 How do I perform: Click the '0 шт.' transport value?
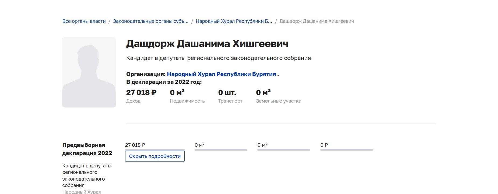[x=227, y=93]
